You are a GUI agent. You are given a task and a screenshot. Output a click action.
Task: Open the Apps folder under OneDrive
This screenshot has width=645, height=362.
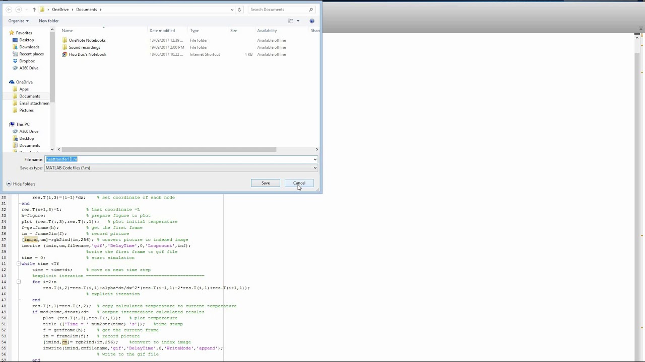[x=24, y=89]
